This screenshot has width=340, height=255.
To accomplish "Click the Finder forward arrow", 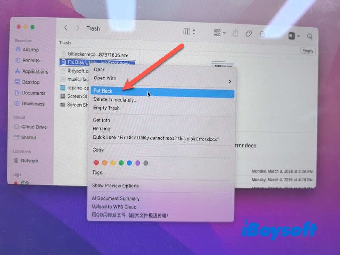I will pos(78,28).
